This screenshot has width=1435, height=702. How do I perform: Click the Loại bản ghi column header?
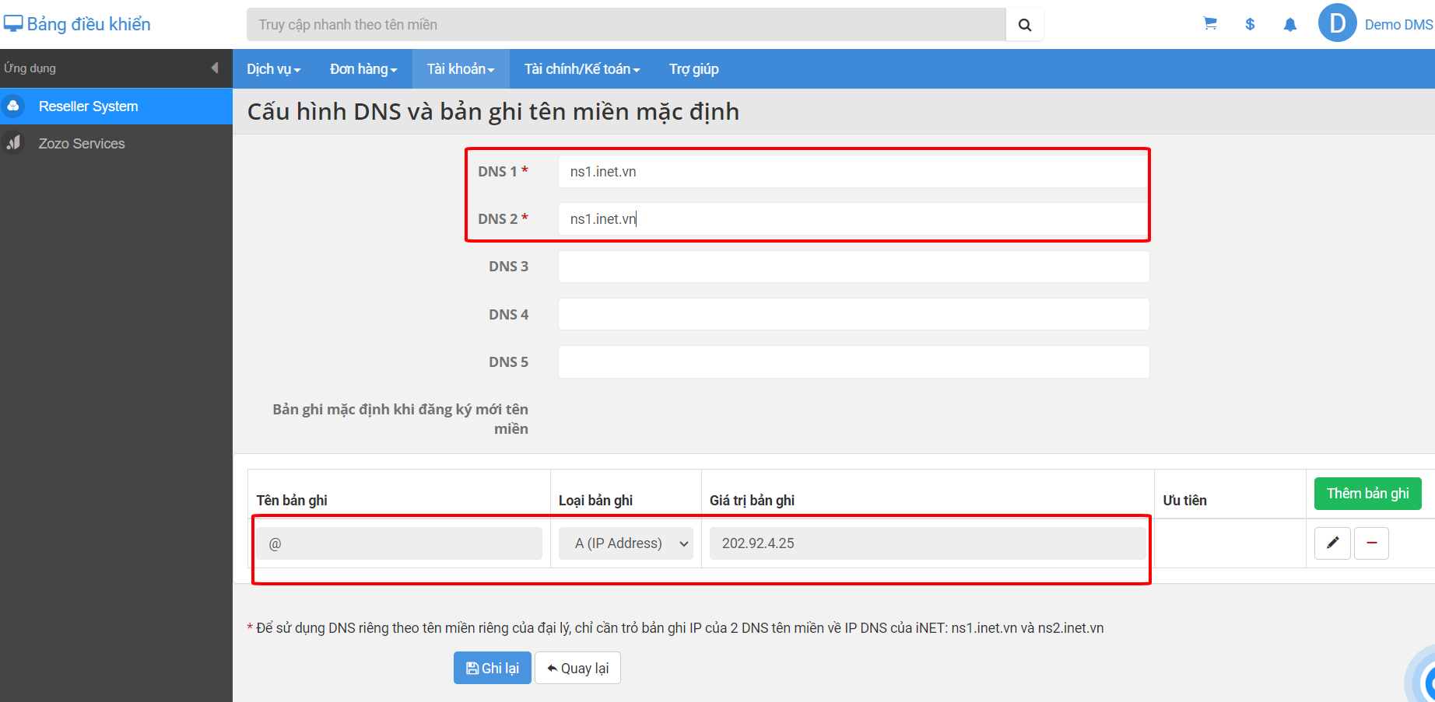point(595,500)
